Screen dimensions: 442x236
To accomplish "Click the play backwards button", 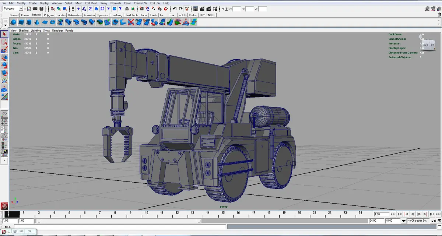I will click(x=413, y=214).
